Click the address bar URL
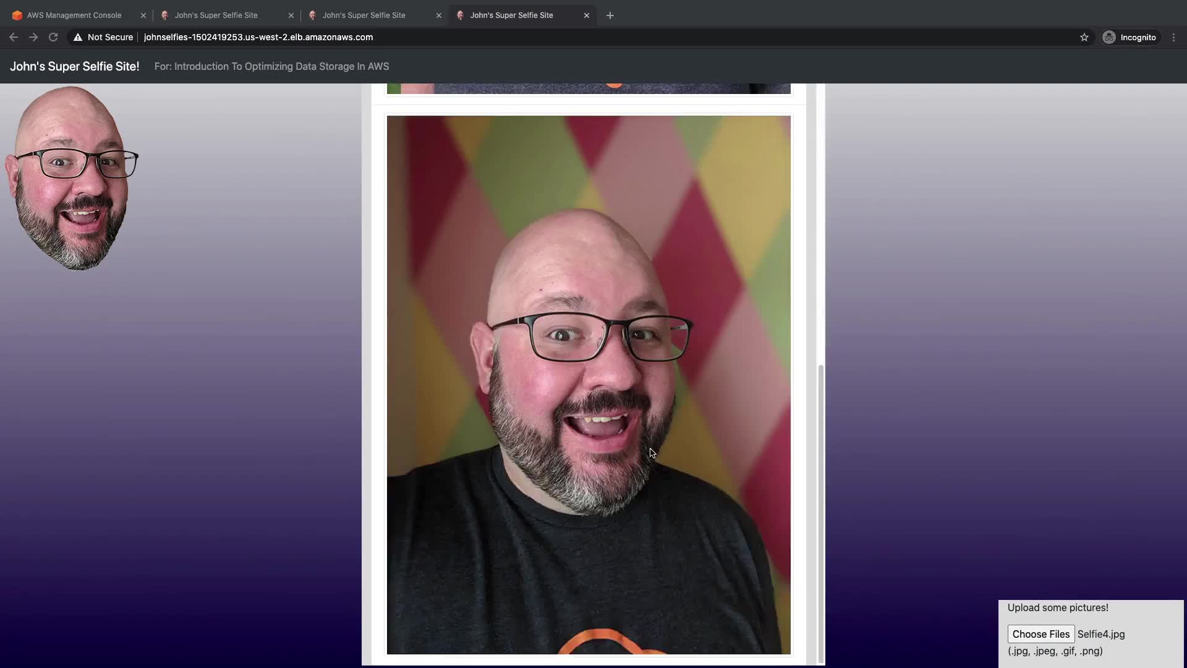The height and width of the screenshot is (668, 1187). click(258, 37)
